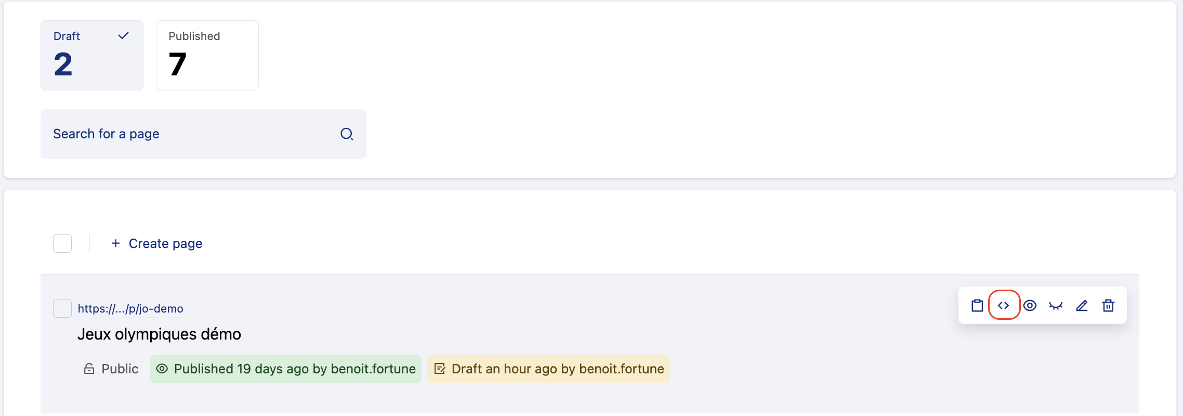This screenshot has width=1183, height=416.
Task: Check the box for the jo-demo page
Action: coord(62,308)
